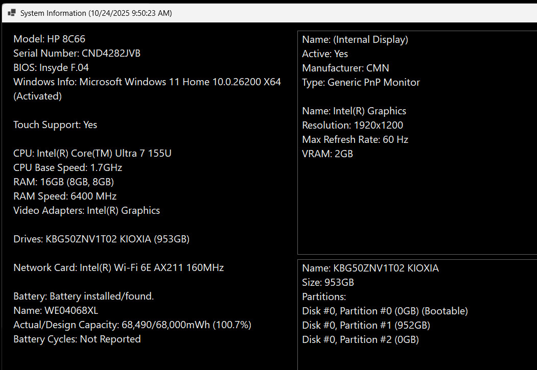The width and height of the screenshot is (537, 370).
Task: Click the CPU Intel Core Ultra 7 155U line
Action: tap(92, 153)
